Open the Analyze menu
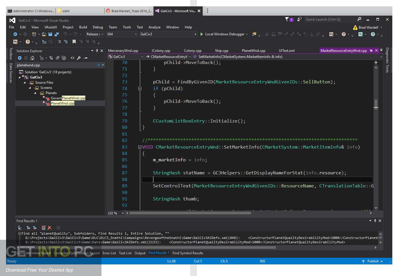The width and height of the screenshot is (403, 276). (154, 27)
